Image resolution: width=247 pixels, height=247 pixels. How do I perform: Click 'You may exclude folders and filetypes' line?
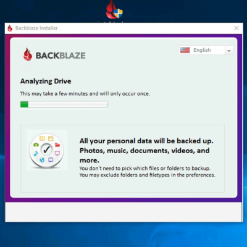(x=148, y=175)
